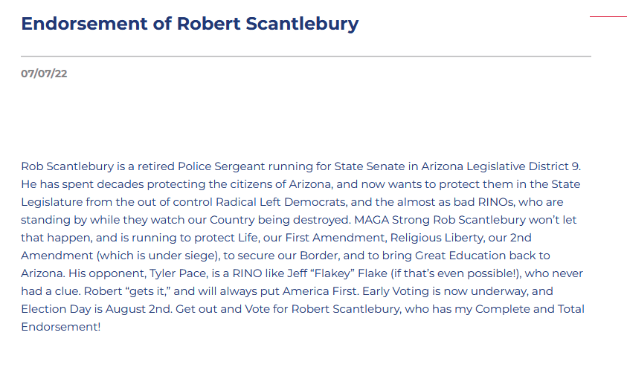Image resolution: width=627 pixels, height=367 pixels.
Task: Click the text '(which is under siege)'
Action: tap(158, 256)
